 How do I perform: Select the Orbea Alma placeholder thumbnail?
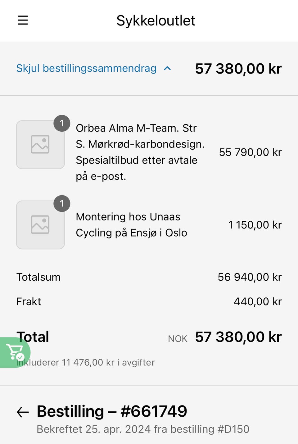40,145
